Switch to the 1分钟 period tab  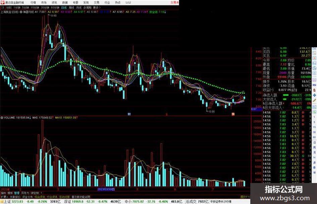17,7
